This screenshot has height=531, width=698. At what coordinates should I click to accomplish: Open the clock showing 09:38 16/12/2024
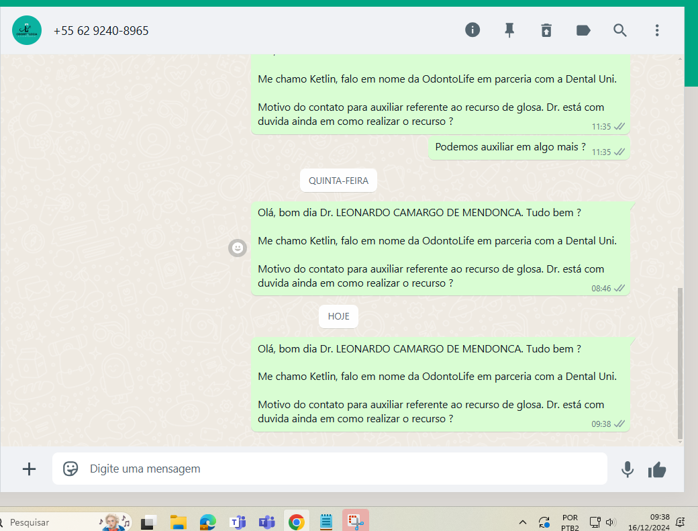pos(648,522)
